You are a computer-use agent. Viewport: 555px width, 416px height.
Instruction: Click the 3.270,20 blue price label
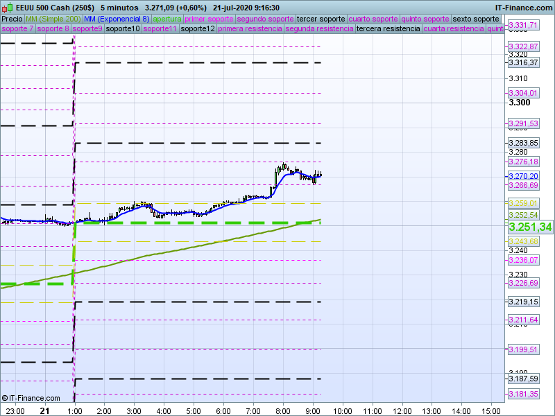click(523, 176)
